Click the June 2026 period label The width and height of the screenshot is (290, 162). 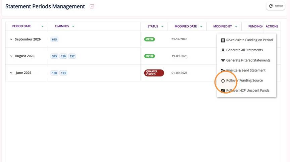tap(23, 73)
